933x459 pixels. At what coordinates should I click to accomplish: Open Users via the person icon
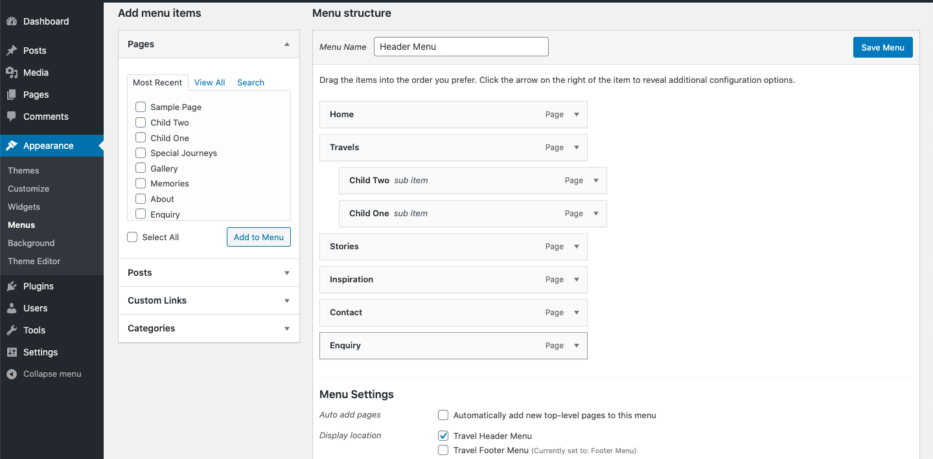tap(12, 308)
